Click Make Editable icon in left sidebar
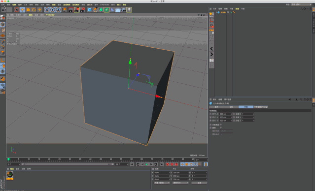315x191 pixels. point(2,18)
